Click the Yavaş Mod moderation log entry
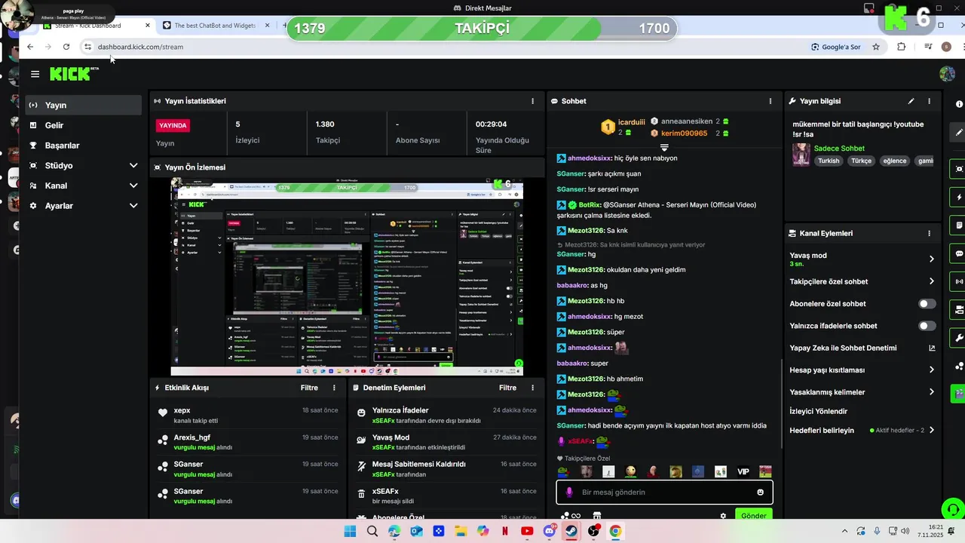This screenshot has height=543, width=965. 447,443
